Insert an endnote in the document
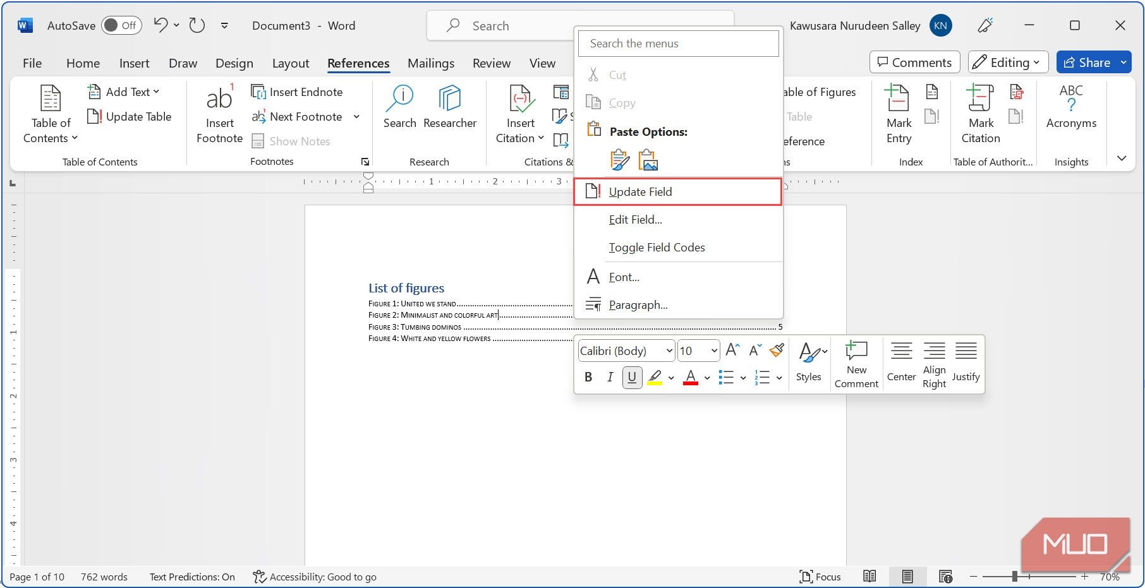Viewport: 1145px width, 588px height. [297, 92]
